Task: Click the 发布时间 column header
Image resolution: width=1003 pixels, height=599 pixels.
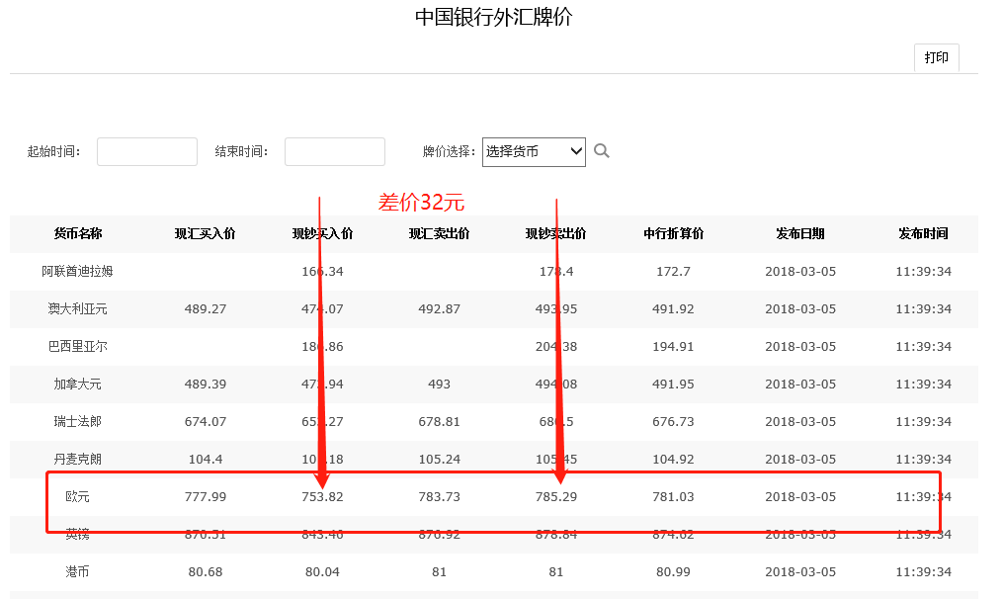Action: click(923, 233)
